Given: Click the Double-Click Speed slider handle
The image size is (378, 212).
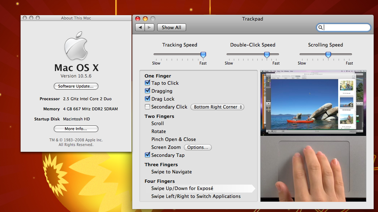Looking at the screenshot, I should tap(267, 55).
